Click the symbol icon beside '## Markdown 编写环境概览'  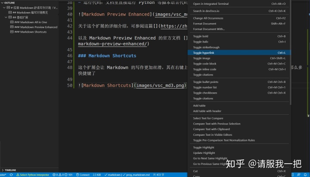[10, 12]
